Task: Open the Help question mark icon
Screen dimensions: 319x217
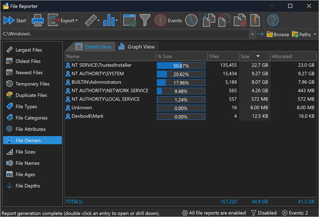Action: pyautogui.click(x=273, y=20)
